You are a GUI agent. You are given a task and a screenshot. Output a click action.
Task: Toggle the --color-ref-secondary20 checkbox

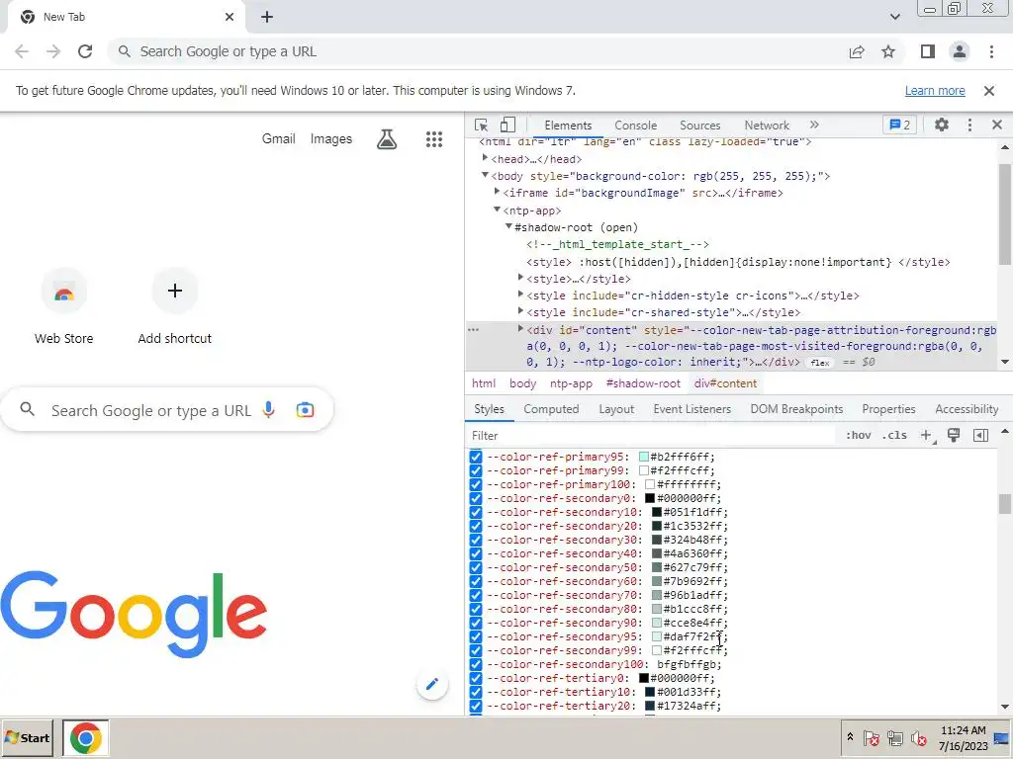point(476,526)
